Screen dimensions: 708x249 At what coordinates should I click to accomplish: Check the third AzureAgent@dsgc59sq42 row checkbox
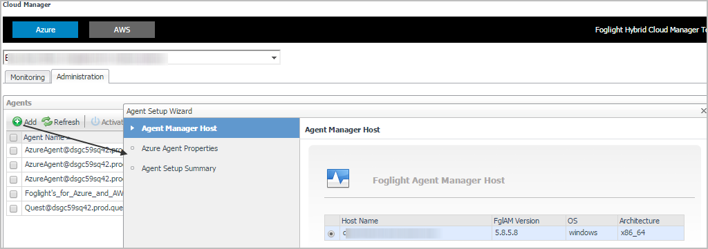[14, 179]
